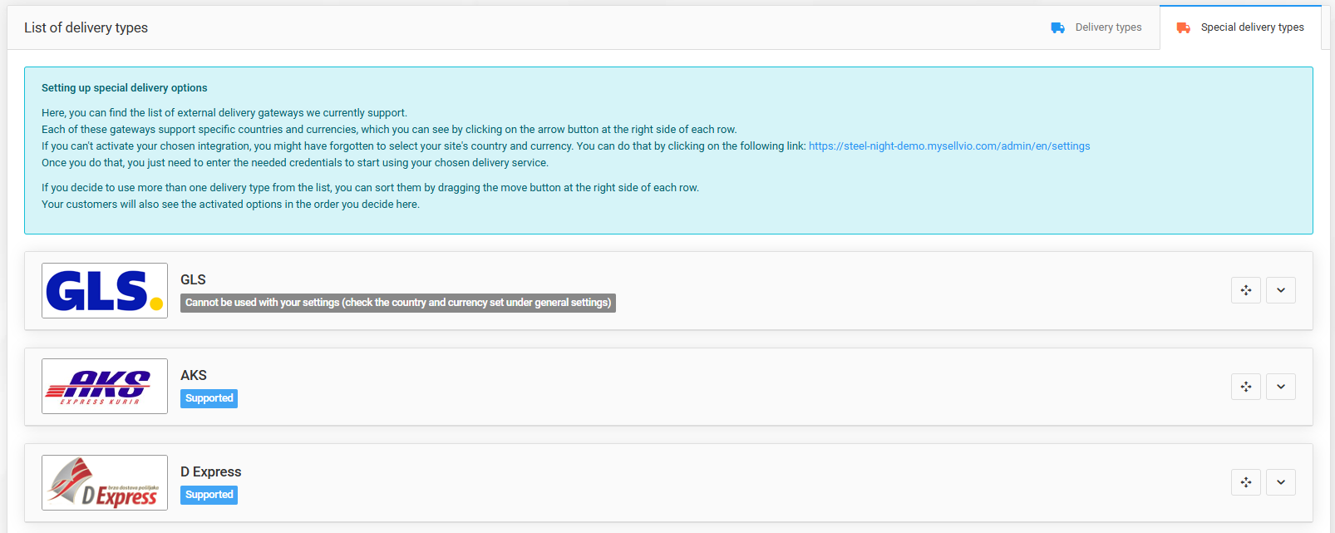This screenshot has height=533, width=1335.
Task: Click the move handle icon for D Express
Action: click(x=1245, y=482)
